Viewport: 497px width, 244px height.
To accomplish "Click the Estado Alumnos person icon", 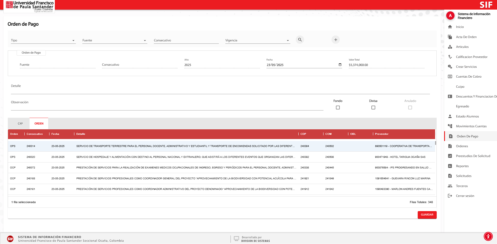I will pos(450,116).
